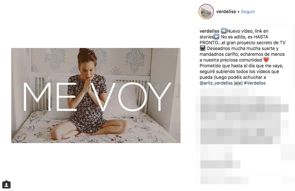Click the right arrow emoji in caption

click(224, 31)
